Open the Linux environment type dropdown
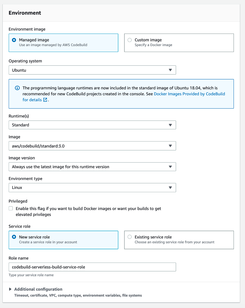The height and width of the screenshot is (308, 245). point(92,188)
